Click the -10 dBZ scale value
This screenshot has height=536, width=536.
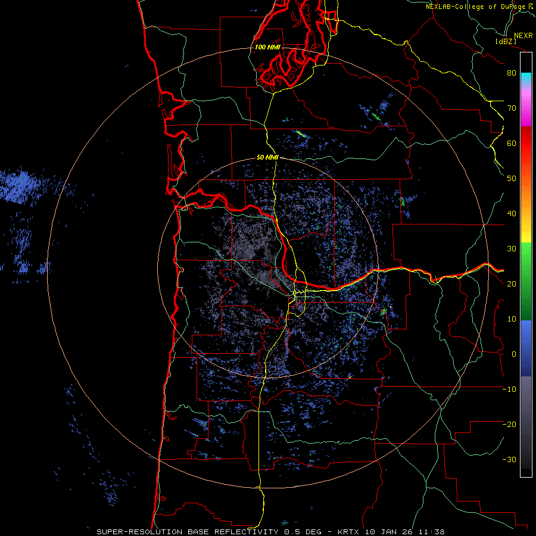pyautogui.click(x=509, y=389)
